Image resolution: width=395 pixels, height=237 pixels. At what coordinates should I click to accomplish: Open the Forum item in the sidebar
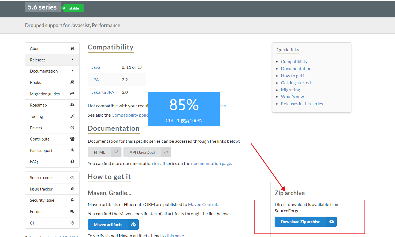pos(52,211)
